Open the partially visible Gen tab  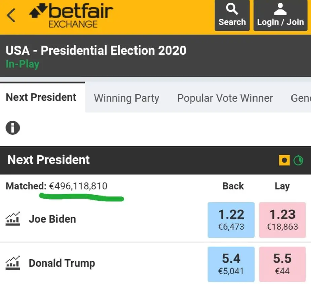tap(301, 98)
